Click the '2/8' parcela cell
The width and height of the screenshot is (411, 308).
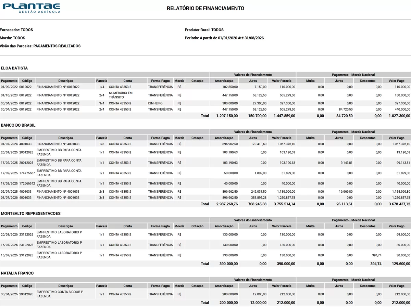102,192
